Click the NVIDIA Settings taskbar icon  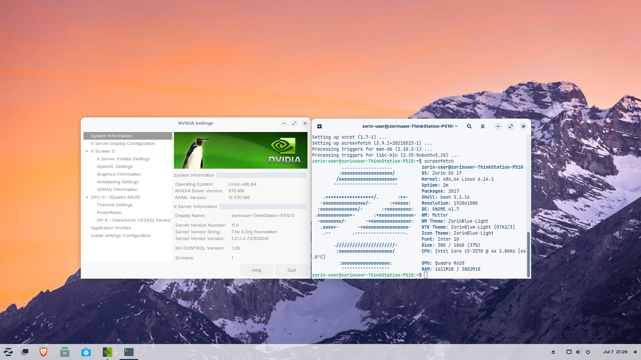pyautogui.click(x=107, y=352)
